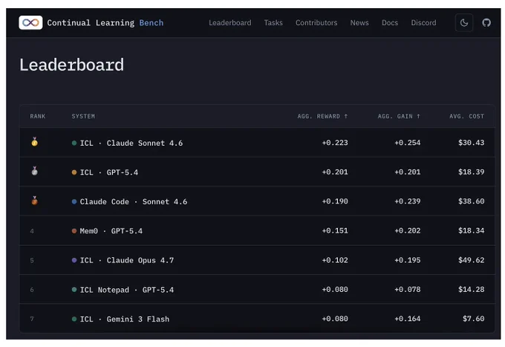
Task: Toggle dark mode with moon icon
Action: (x=464, y=22)
